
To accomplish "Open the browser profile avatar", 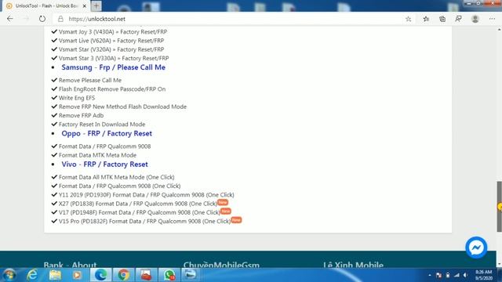I will 475,19.
